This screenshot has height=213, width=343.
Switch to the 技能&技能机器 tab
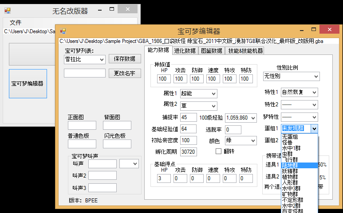tap(245, 50)
